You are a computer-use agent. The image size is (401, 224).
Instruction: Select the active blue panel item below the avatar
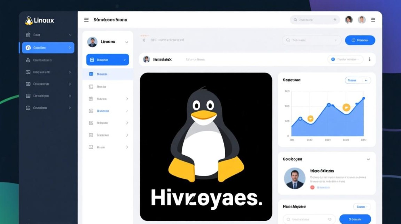(107, 59)
